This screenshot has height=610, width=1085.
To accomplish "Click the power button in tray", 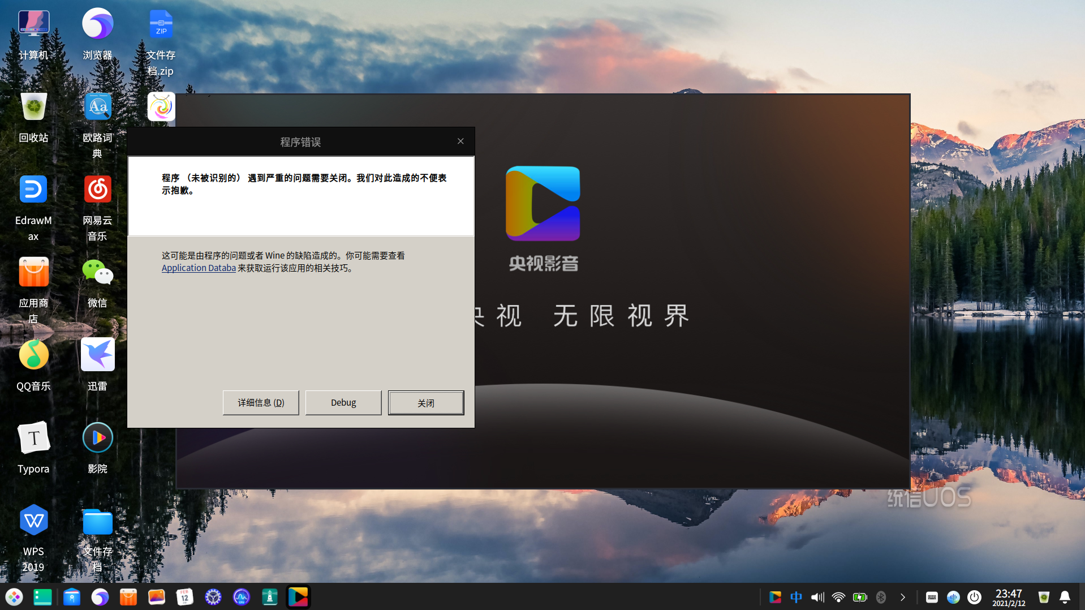I will pyautogui.click(x=974, y=597).
